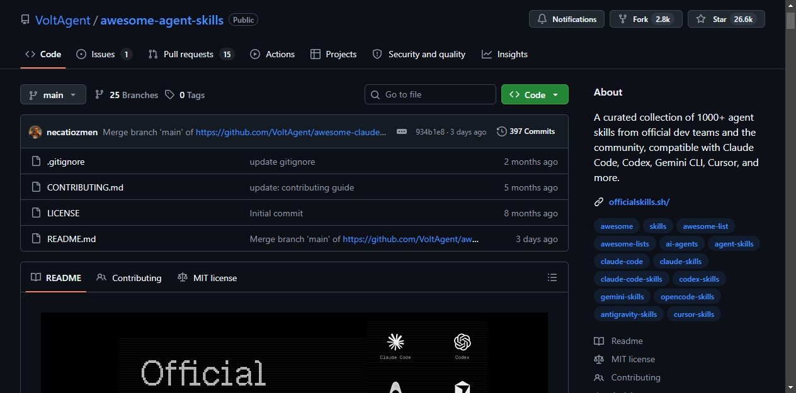Click the page scrollbar up arrow
Image resolution: width=796 pixels, height=393 pixels.
tap(790, 6)
